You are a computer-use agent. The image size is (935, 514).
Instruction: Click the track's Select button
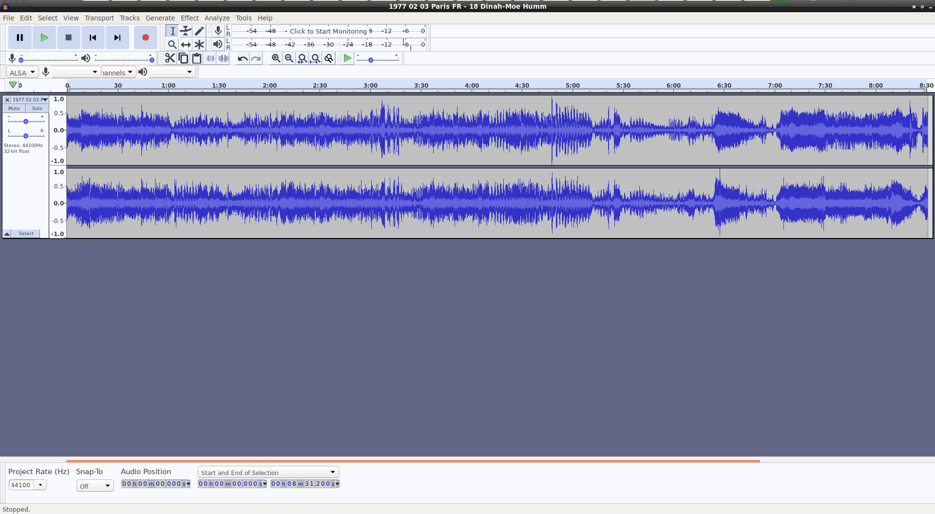[26, 234]
